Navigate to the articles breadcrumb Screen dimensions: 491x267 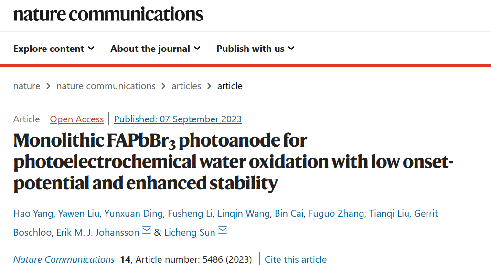click(x=186, y=86)
